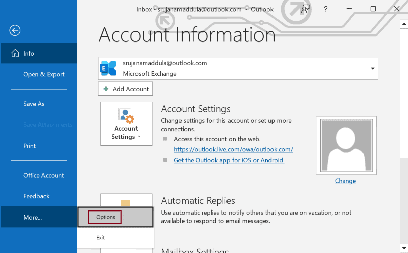The width and height of the screenshot is (408, 253).
Task: Maximize the Outlook window
Action: click(373, 9)
